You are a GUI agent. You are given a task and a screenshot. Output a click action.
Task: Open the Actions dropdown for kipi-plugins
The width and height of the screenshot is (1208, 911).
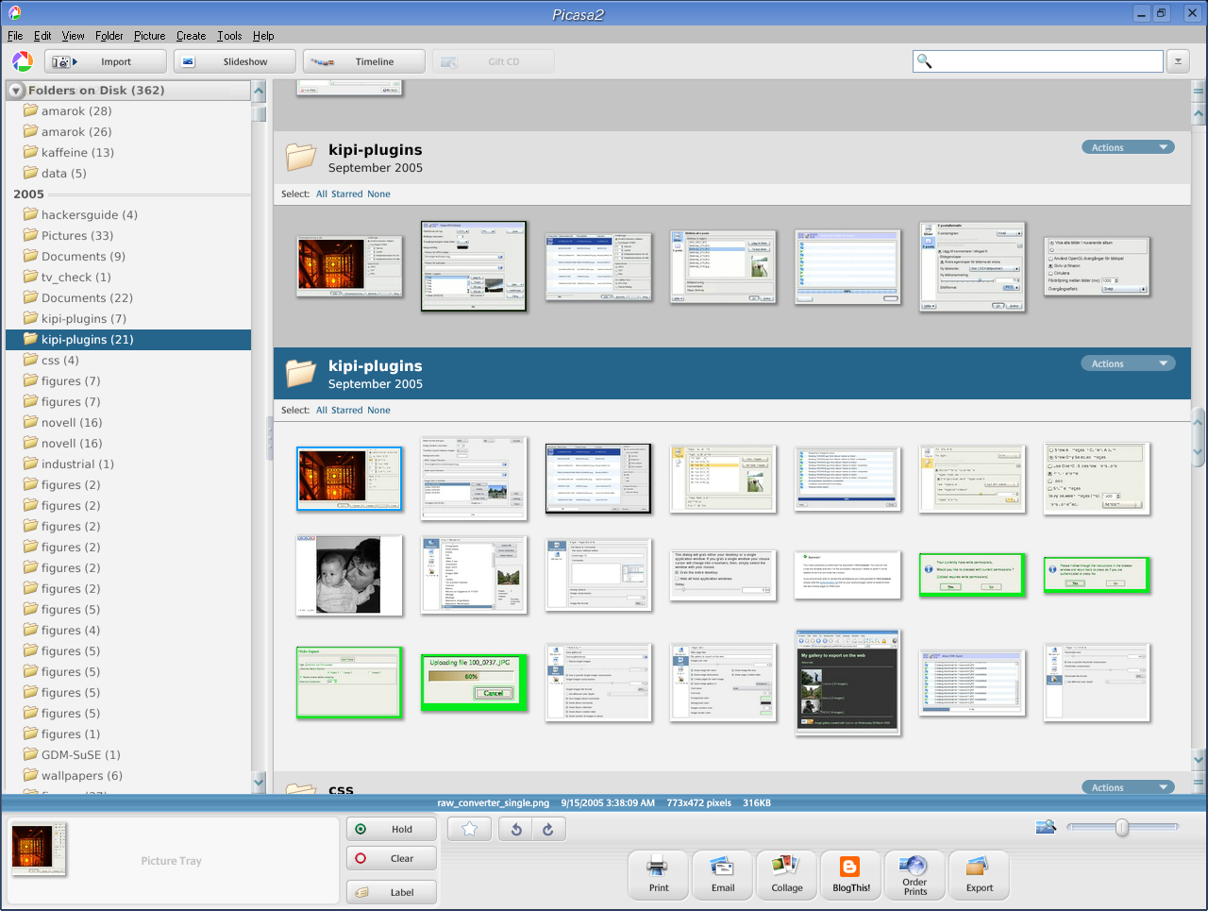(1128, 363)
